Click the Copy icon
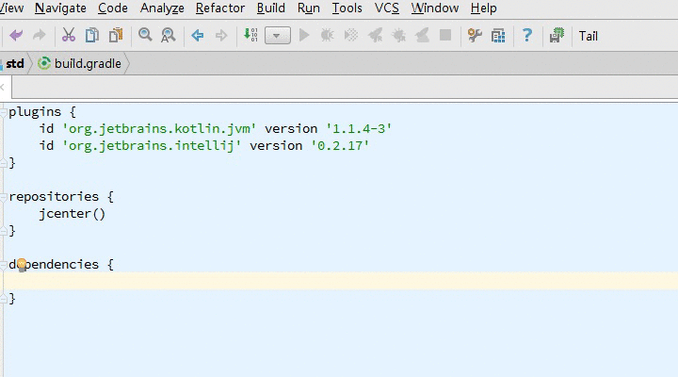The width and height of the screenshot is (678, 377). click(92, 35)
